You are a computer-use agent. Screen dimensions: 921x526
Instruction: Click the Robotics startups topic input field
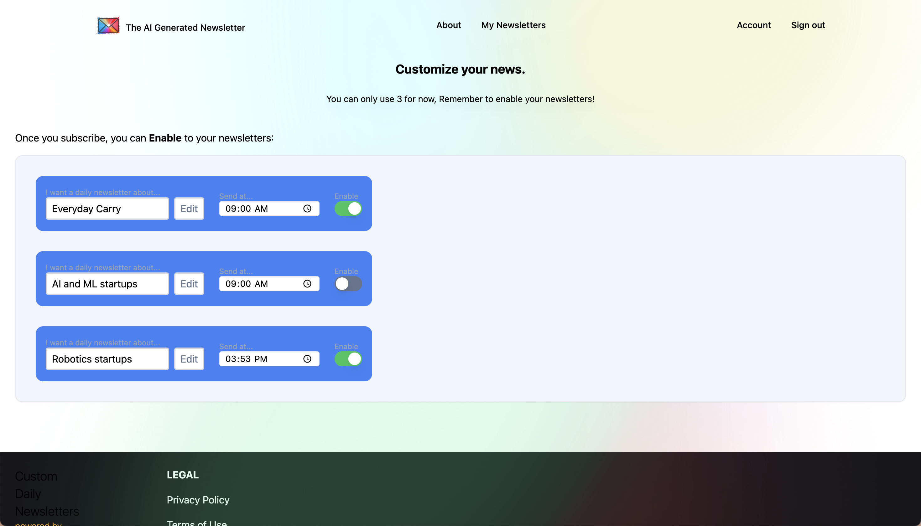(x=107, y=359)
